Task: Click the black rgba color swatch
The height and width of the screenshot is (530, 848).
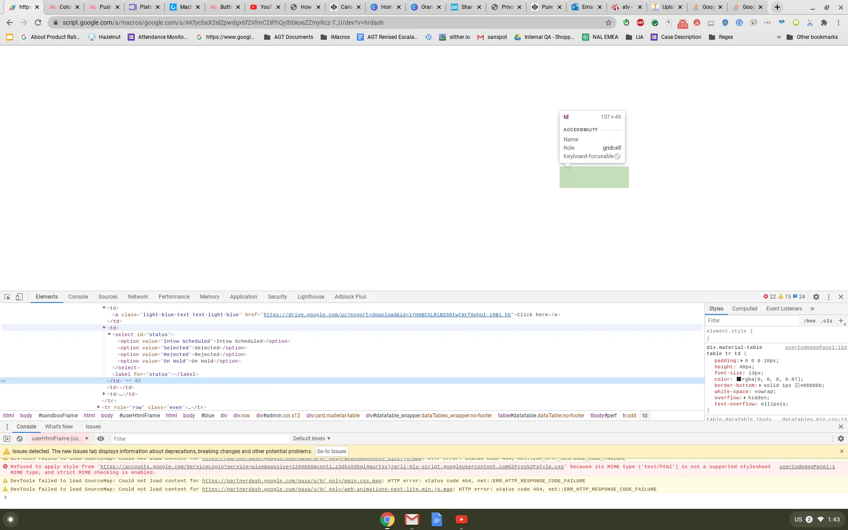Action: click(x=738, y=379)
